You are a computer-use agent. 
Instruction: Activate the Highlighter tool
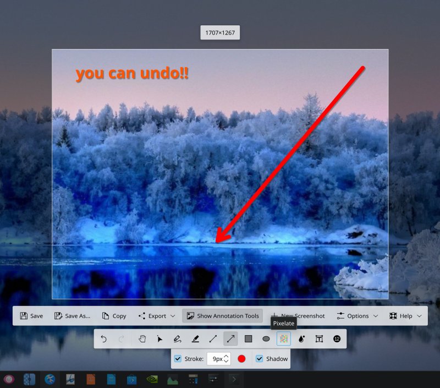195,339
